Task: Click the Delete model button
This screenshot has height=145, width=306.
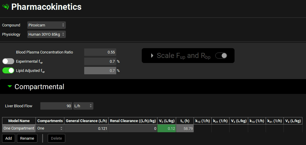Action: pyautogui.click(x=56, y=138)
